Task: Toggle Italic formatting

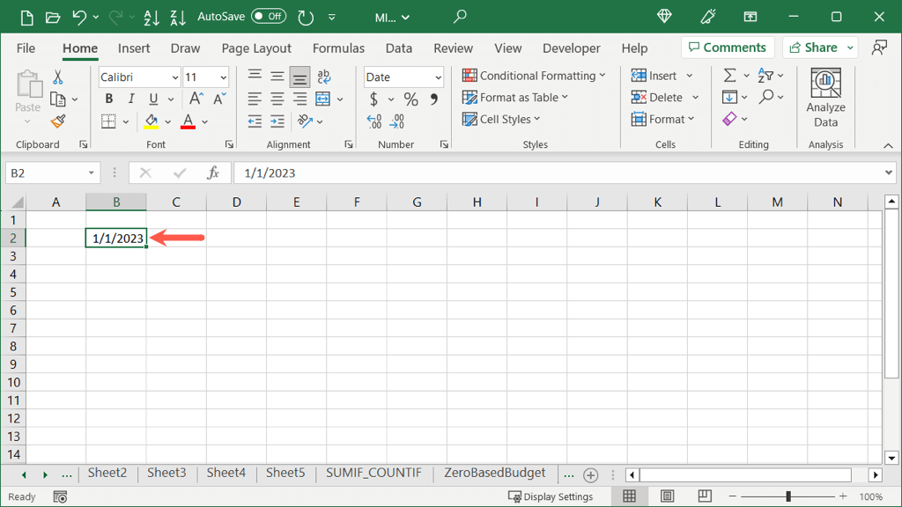Action: click(131, 99)
